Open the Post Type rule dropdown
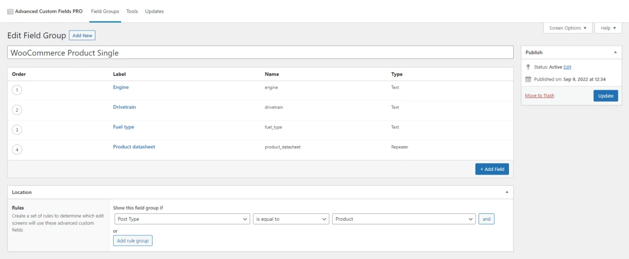 182,219
